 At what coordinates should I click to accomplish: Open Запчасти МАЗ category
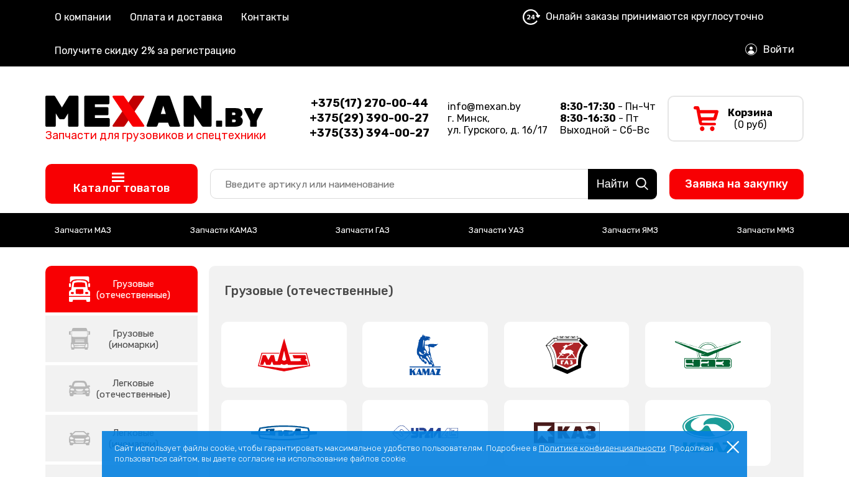click(83, 230)
